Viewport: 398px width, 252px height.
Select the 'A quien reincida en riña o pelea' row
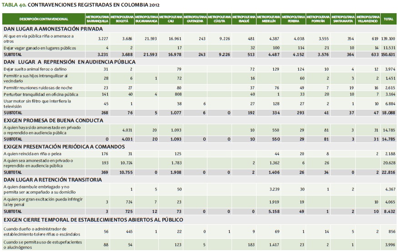32,153
